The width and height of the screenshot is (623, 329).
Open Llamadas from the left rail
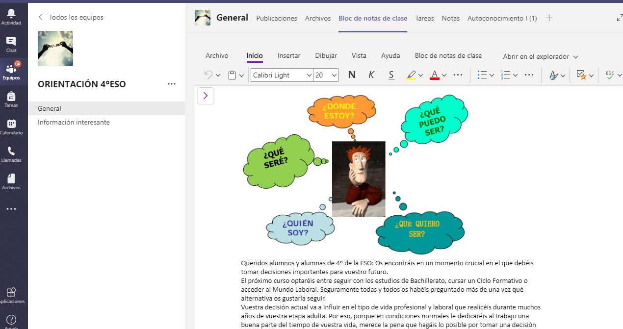[11, 154]
